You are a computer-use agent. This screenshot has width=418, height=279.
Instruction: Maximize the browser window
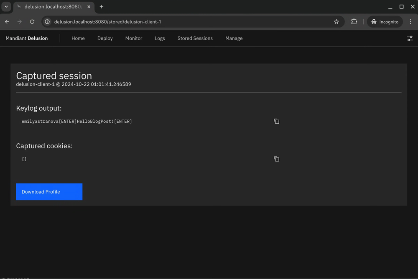click(401, 7)
